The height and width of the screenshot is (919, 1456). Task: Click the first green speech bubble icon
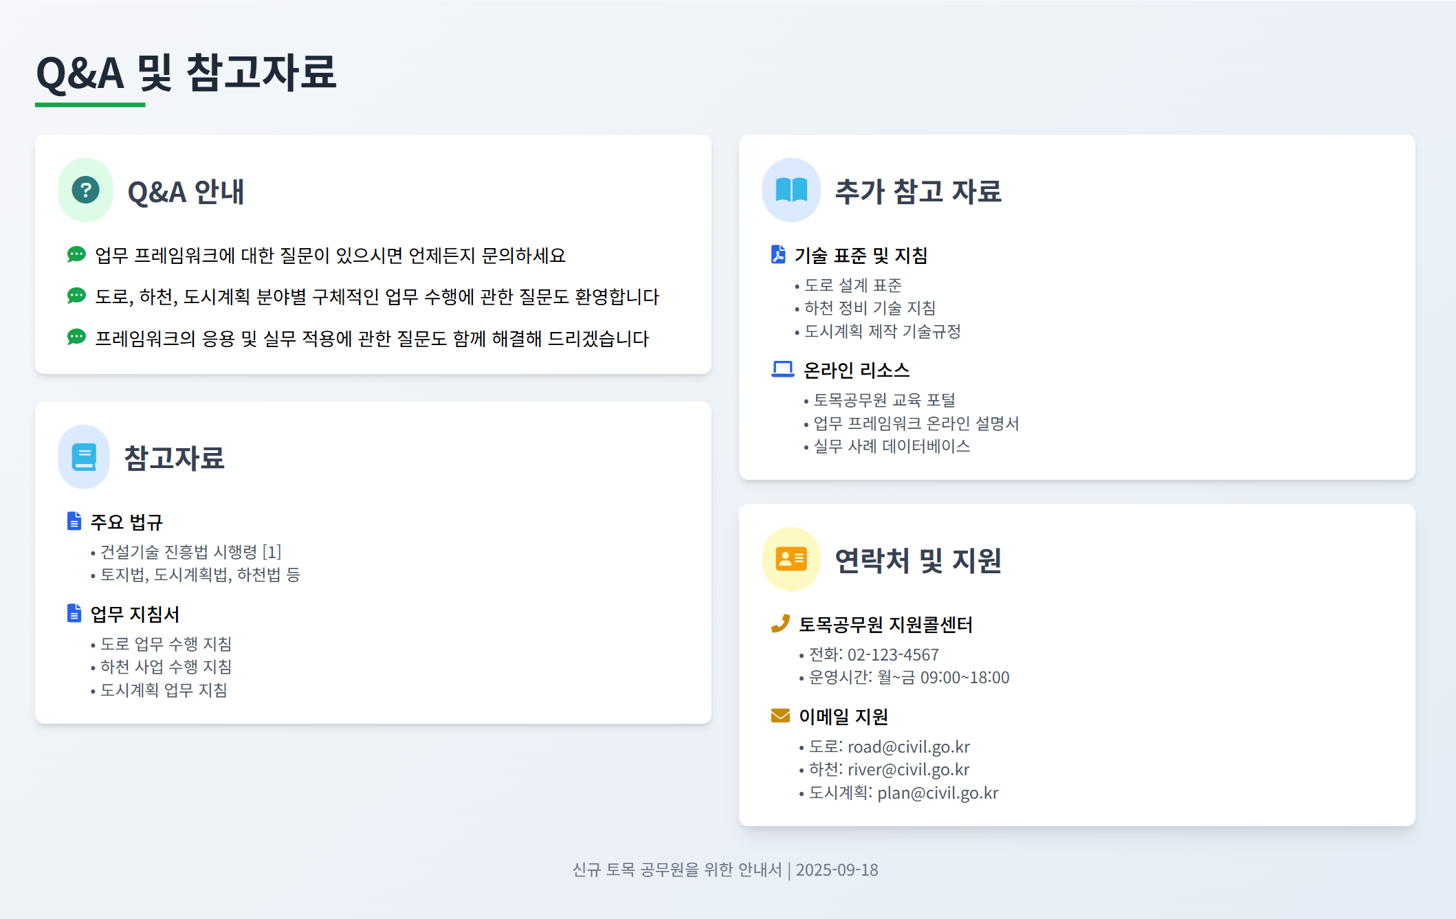76,254
